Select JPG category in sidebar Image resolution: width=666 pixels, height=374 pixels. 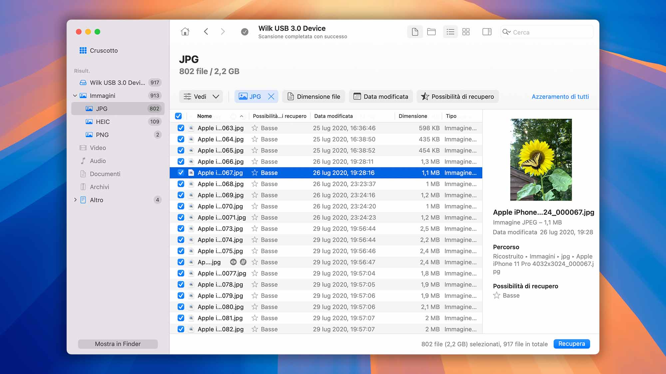pyautogui.click(x=118, y=109)
